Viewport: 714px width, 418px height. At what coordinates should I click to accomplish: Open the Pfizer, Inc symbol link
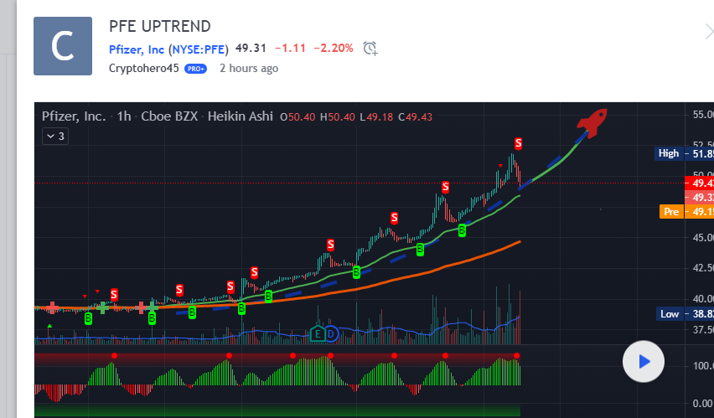137,49
